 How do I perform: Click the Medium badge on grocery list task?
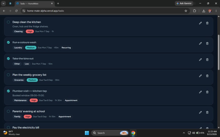point(32,80)
